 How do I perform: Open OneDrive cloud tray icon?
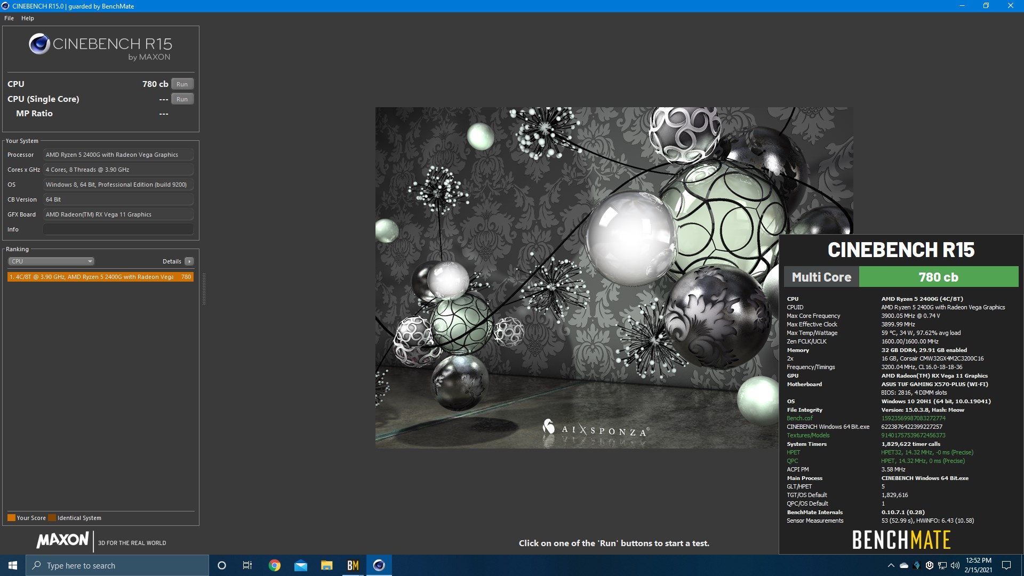tap(904, 565)
